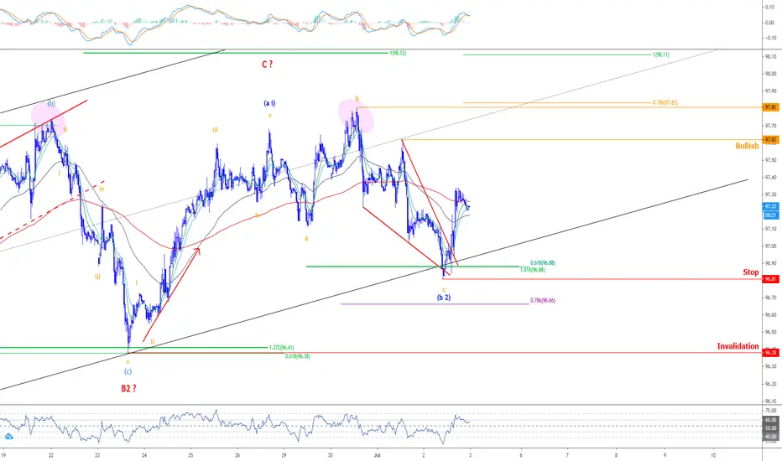
Task: Click the blue 97.23 current price tag
Action: point(770,206)
